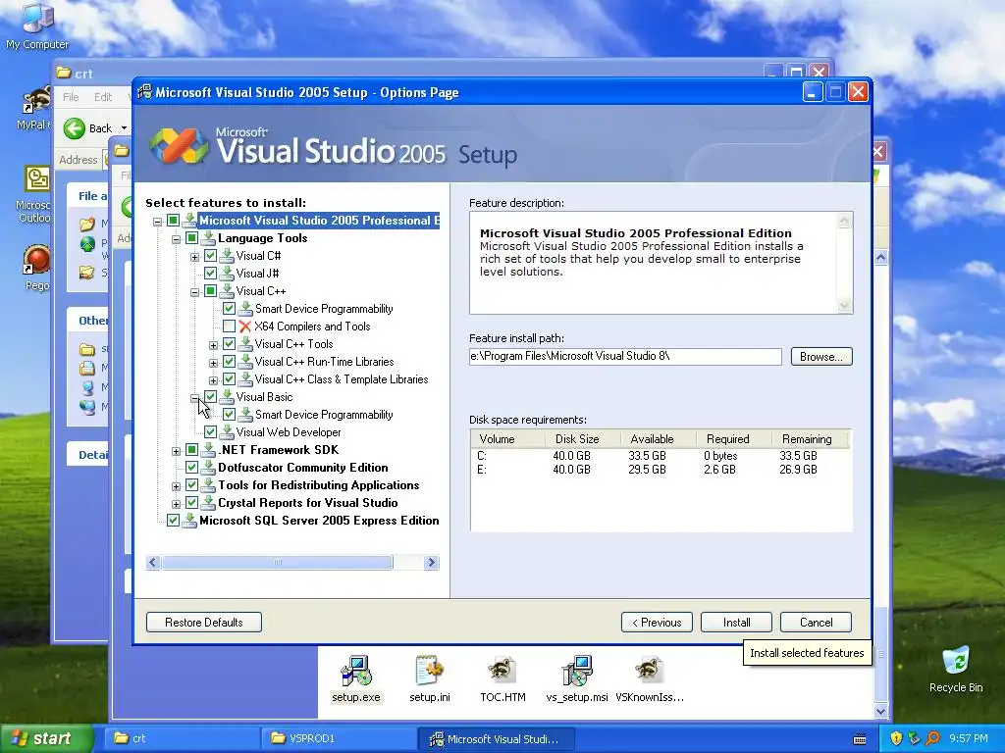The image size is (1005, 753).
Task: Switch to VSPROD1 taskbar button
Action: (338, 738)
